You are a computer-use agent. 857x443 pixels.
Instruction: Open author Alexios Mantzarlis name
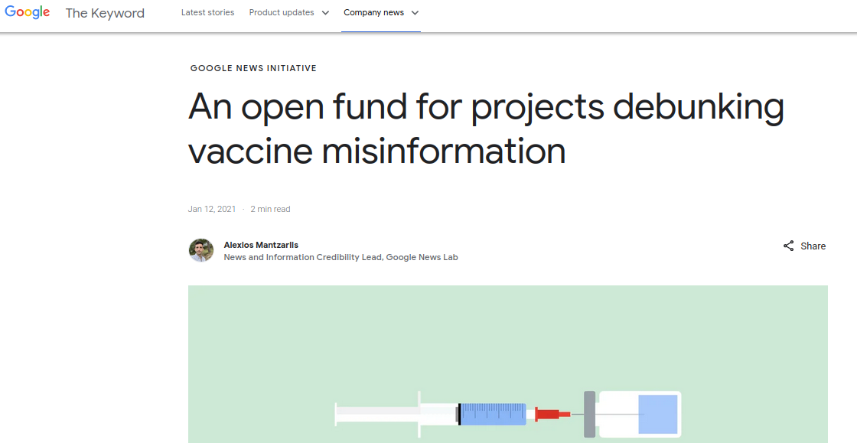(x=261, y=245)
